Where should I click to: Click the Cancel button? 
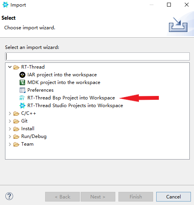[174, 197]
